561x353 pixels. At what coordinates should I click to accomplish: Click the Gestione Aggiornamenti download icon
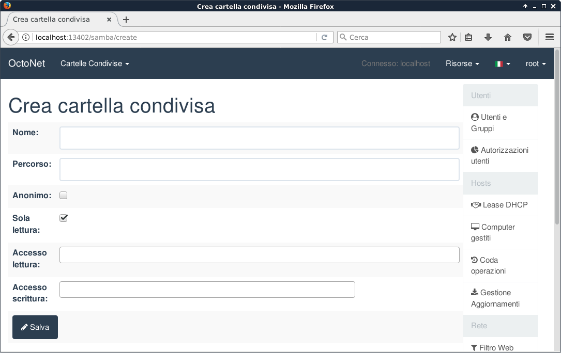tap(475, 292)
